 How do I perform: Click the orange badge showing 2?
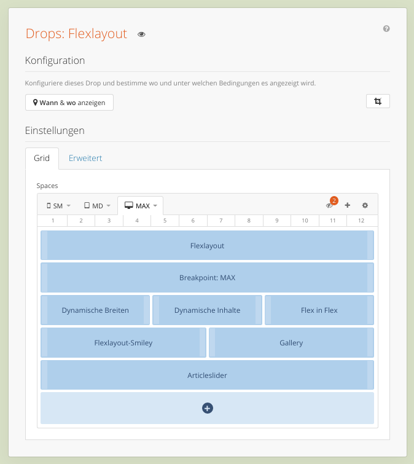pos(334,200)
